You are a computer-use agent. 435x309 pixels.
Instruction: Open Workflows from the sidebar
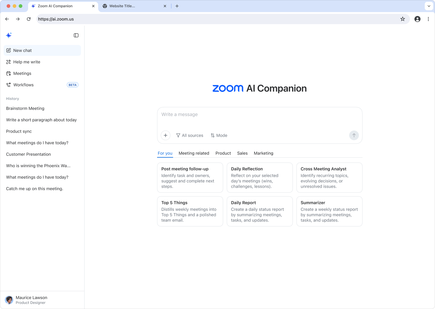click(x=23, y=85)
